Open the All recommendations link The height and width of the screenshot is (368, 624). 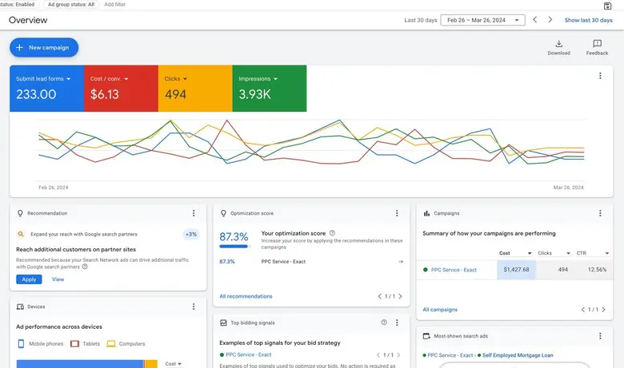point(246,296)
